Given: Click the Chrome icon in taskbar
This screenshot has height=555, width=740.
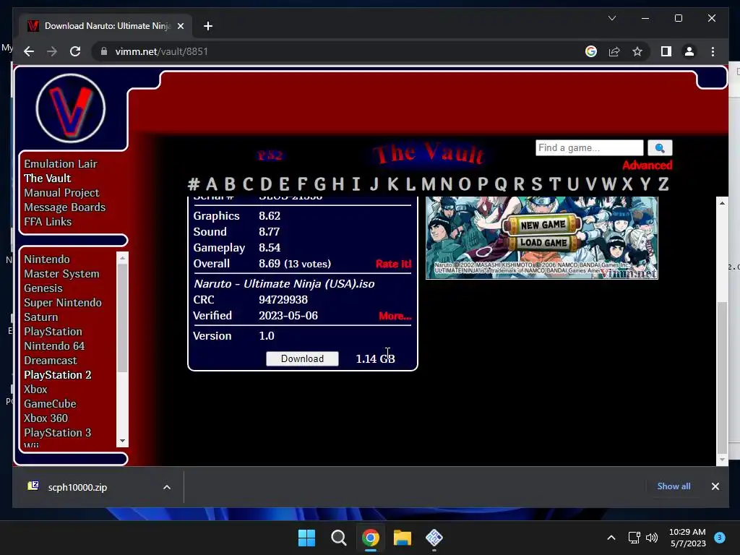Looking at the screenshot, I should coord(371,538).
